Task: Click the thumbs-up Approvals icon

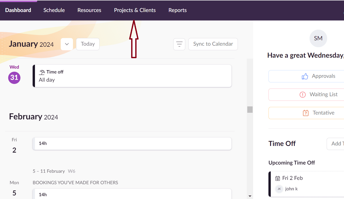Action: 305,76
